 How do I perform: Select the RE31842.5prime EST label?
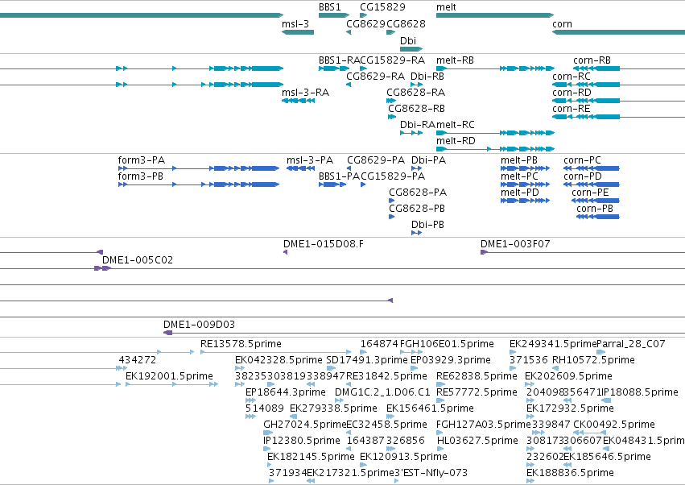[x=386, y=376]
